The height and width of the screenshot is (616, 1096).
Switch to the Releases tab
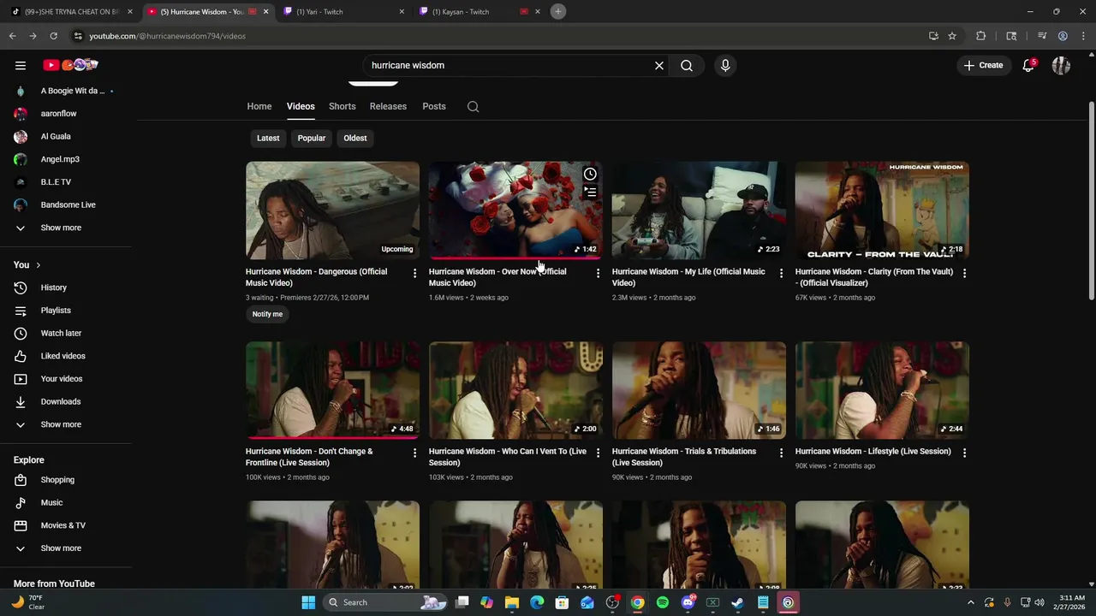click(x=388, y=106)
